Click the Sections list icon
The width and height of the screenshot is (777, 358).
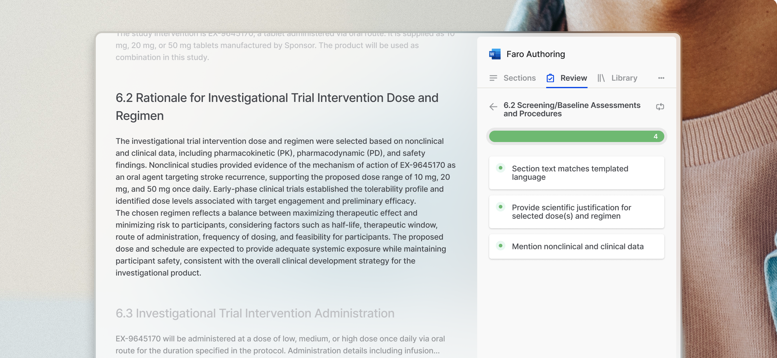pos(493,78)
